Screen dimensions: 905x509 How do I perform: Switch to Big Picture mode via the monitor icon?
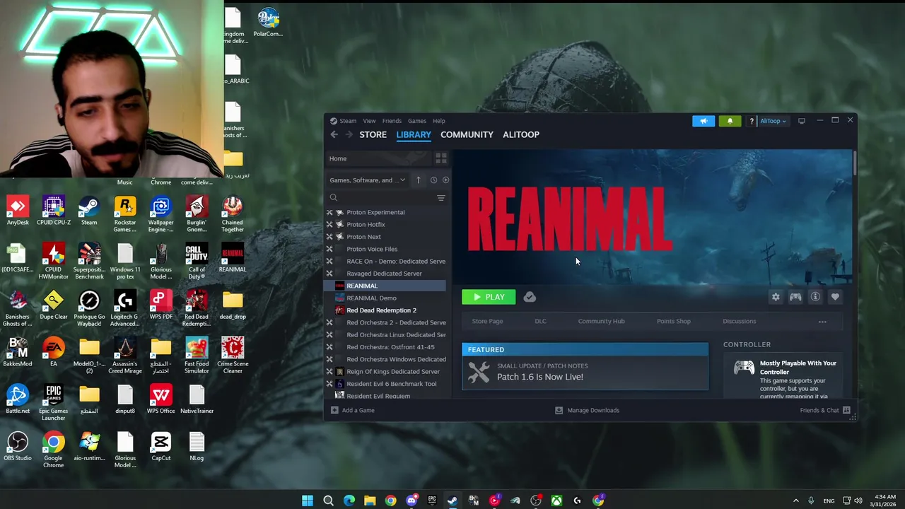(801, 121)
